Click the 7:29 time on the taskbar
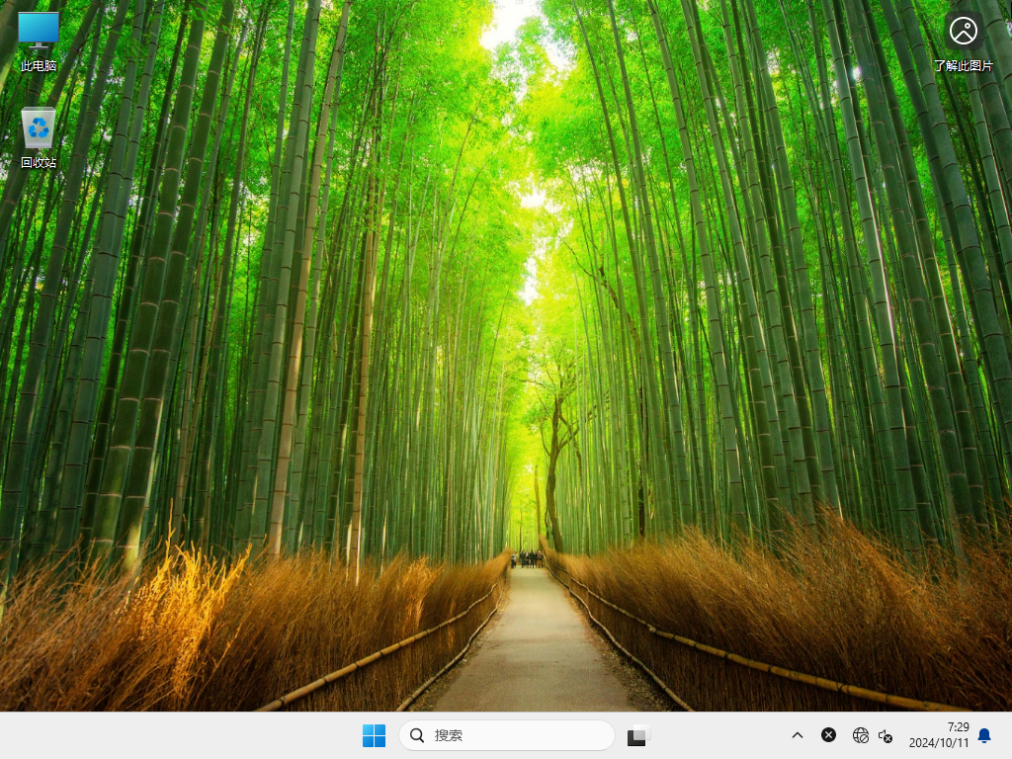This screenshot has width=1012, height=759. click(x=958, y=727)
